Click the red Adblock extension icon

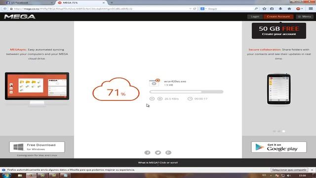(298, 9)
